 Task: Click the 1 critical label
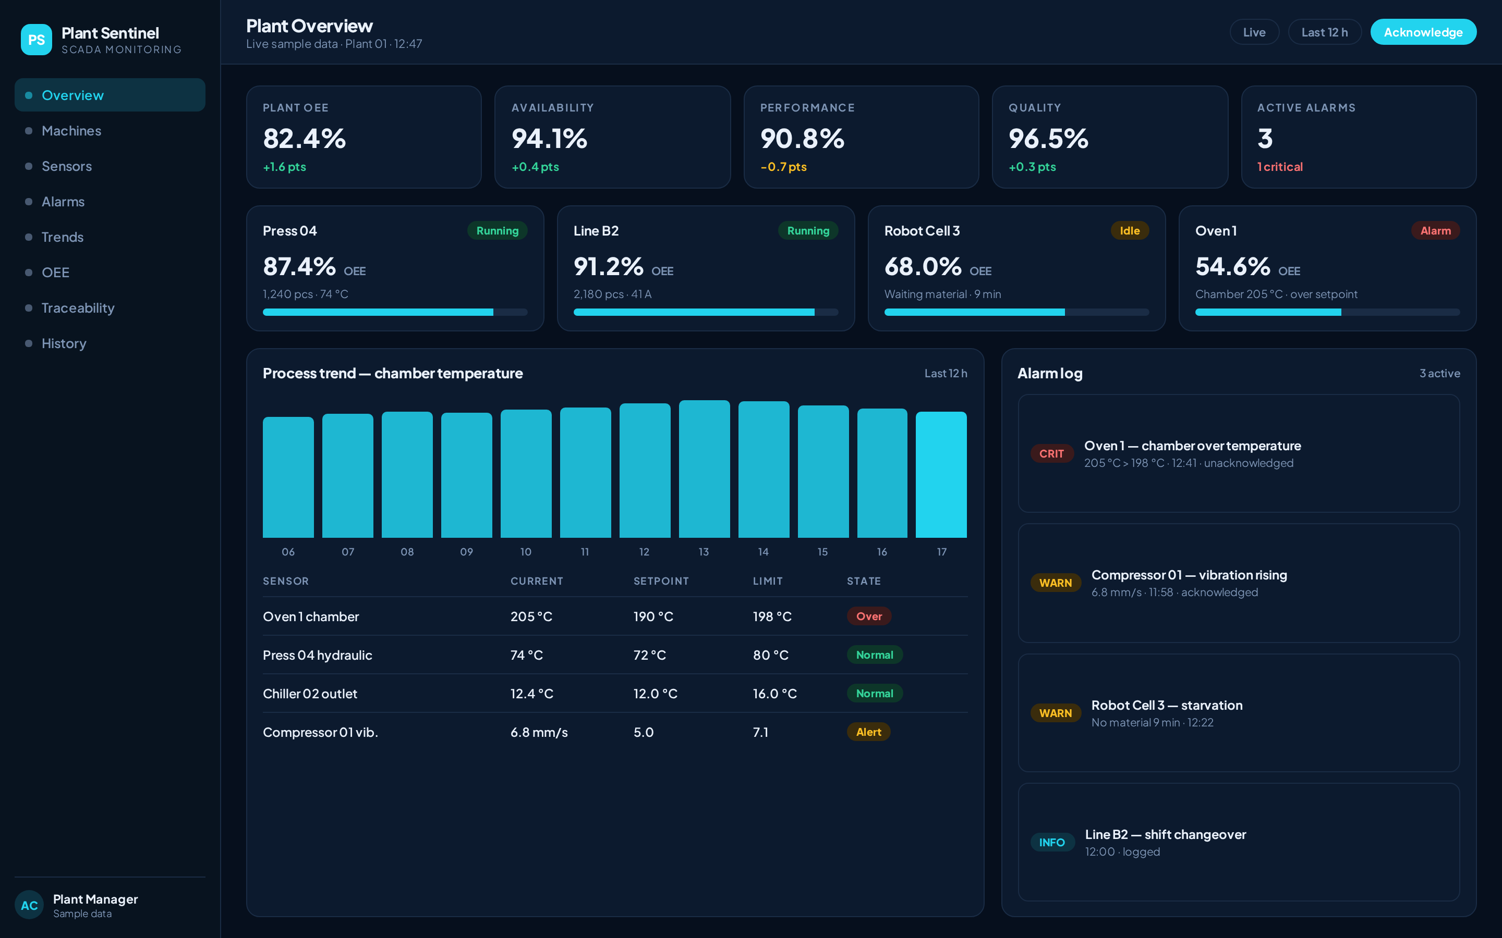click(1280, 167)
